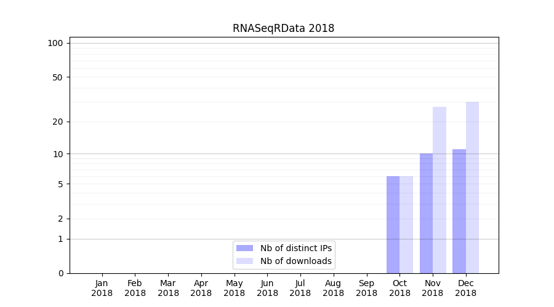Click the Jan 2018 x-axis label

[x=102, y=288]
